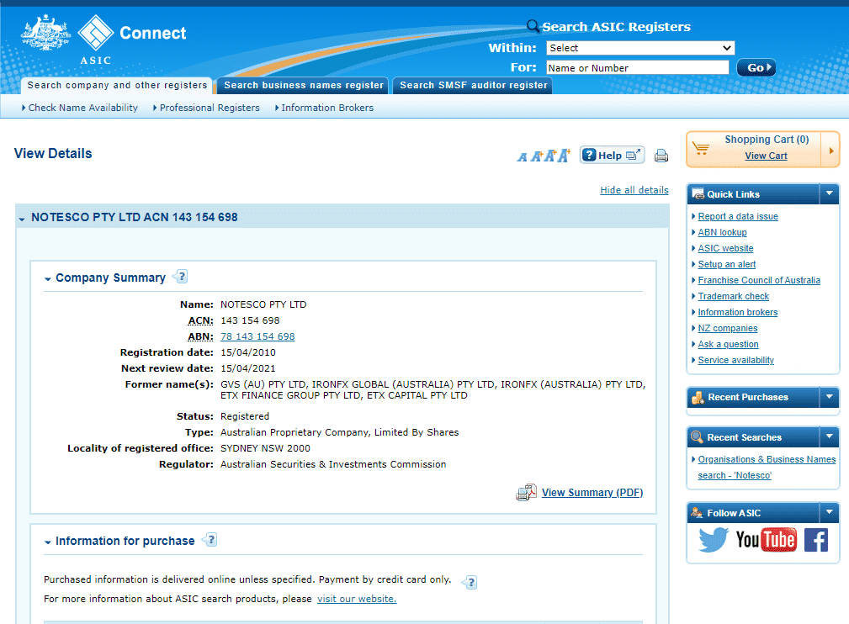Click the Facebook icon in Follow ASIC
The image size is (849, 624).
point(815,541)
